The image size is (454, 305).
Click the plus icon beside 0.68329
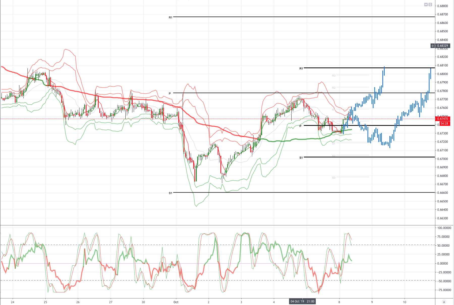tap(433, 46)
